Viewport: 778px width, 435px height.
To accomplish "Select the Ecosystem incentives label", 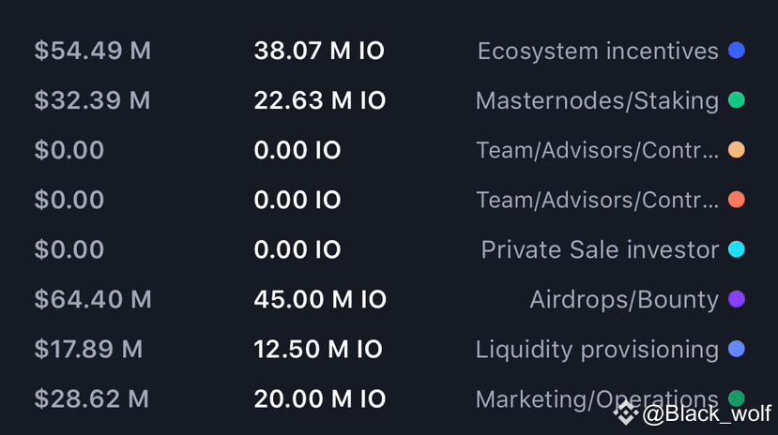I will (x=598, y=51).
